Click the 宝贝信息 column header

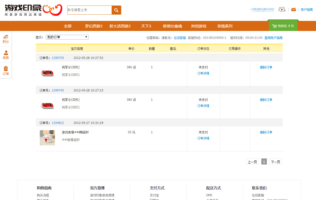77,49
